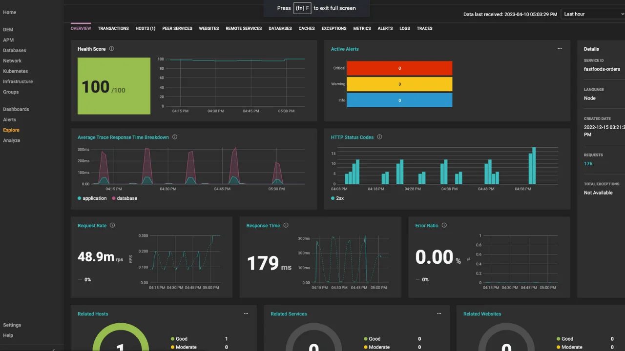Open the Hosts (1) tab
The height and width of the screenshot is (351, 625).
point(146,28)
